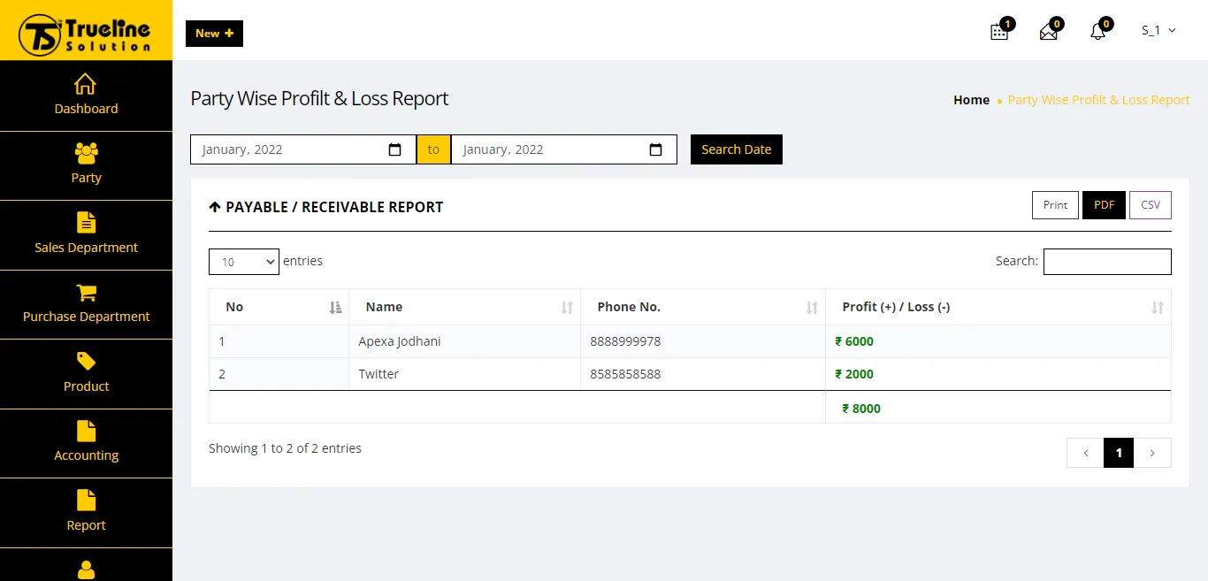
Task: Export report as CSV
Action: (1151, 205)
